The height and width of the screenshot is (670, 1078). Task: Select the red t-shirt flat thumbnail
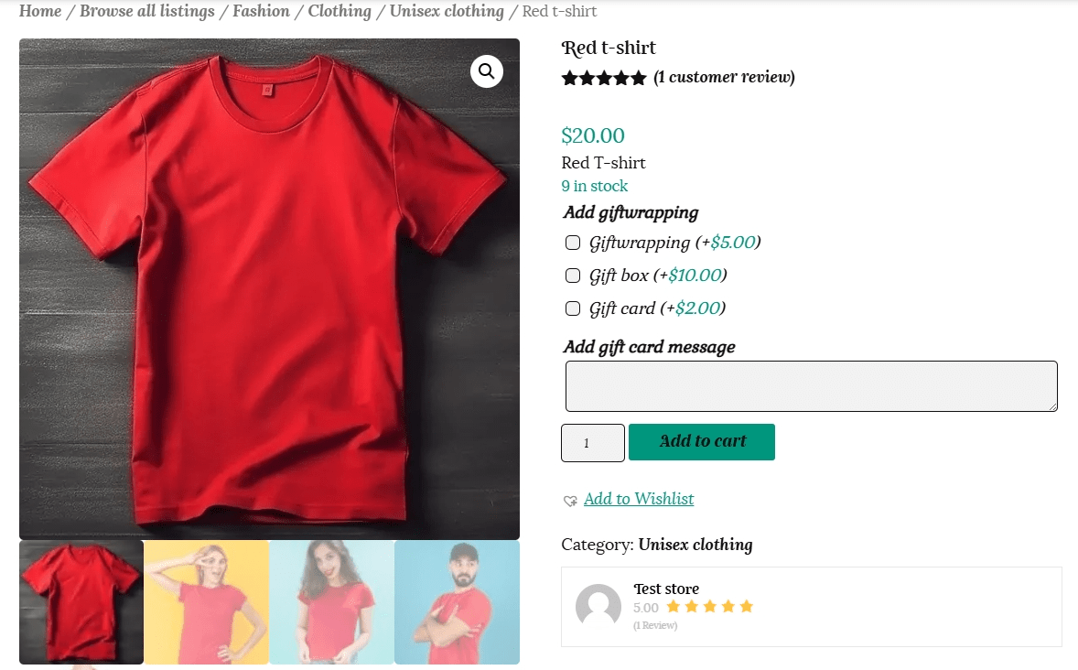pos(81,602)
